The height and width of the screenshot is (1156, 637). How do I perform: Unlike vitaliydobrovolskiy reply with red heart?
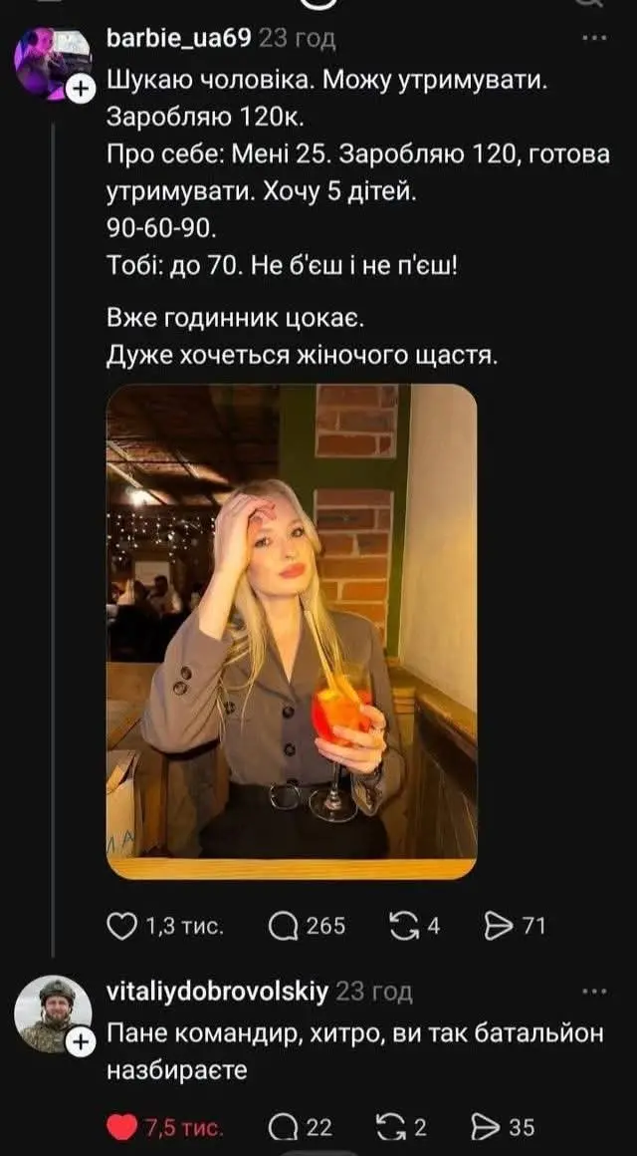(122, 1127)
